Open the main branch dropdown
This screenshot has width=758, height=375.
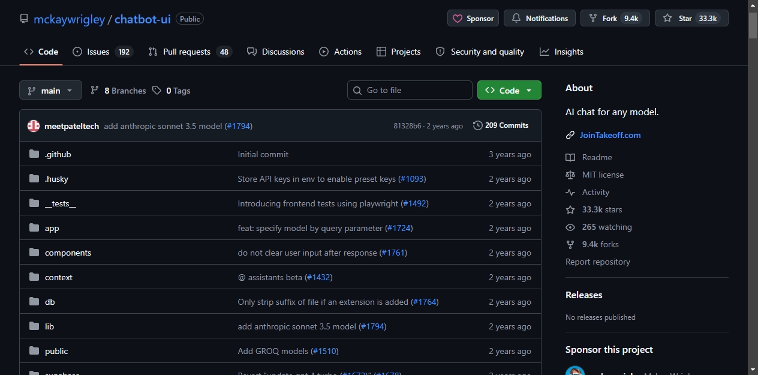[50, 90]
